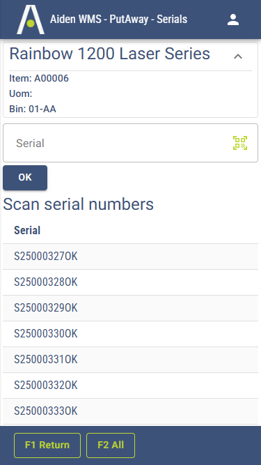Select serial row S250003270K
Screen dimensions: 261x465
point(131,257)
